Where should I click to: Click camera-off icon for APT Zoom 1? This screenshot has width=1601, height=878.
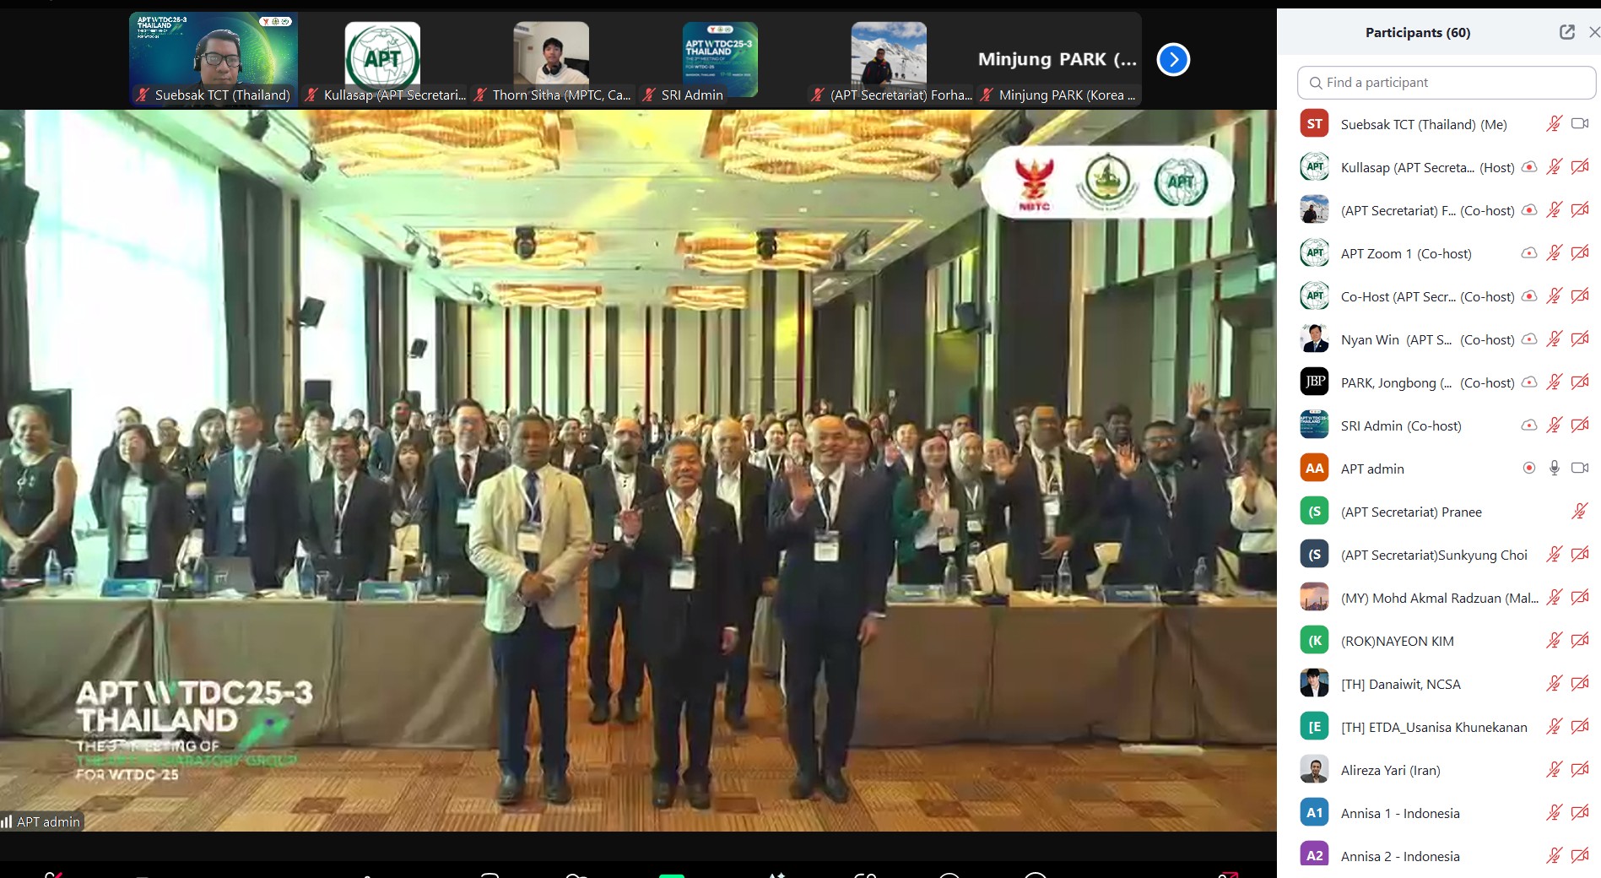point(1580,253)
